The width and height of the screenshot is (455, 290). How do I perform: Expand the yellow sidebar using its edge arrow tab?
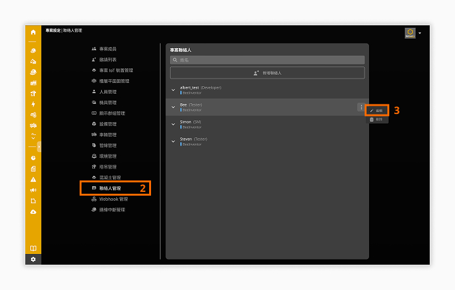point(39,147)
